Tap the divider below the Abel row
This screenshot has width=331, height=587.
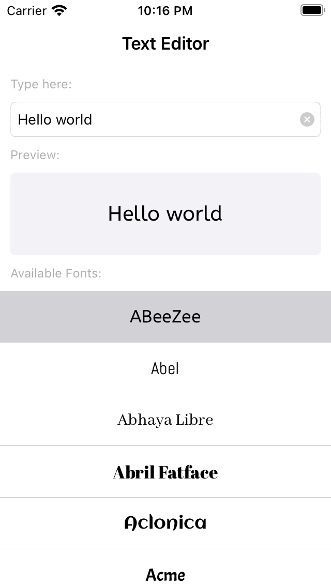pos(165,394)
